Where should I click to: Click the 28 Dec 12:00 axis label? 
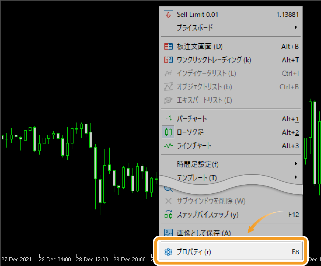(x=92, y=260)
